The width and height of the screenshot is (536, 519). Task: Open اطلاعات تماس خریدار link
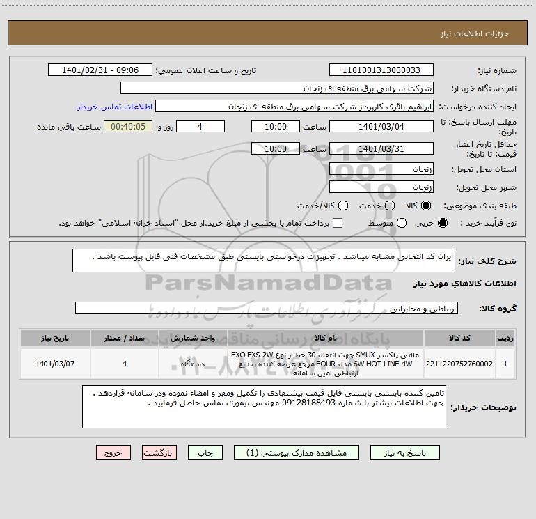pyautogui.click(x=115, y=107)
